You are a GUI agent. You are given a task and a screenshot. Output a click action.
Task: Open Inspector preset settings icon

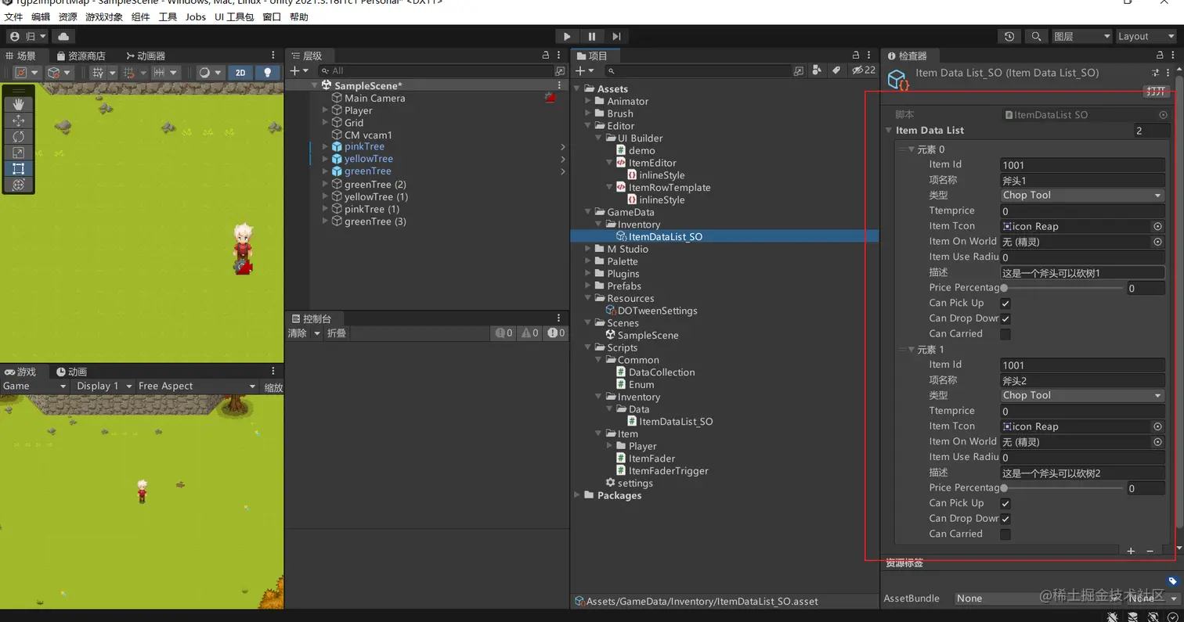pos(1156,73)
